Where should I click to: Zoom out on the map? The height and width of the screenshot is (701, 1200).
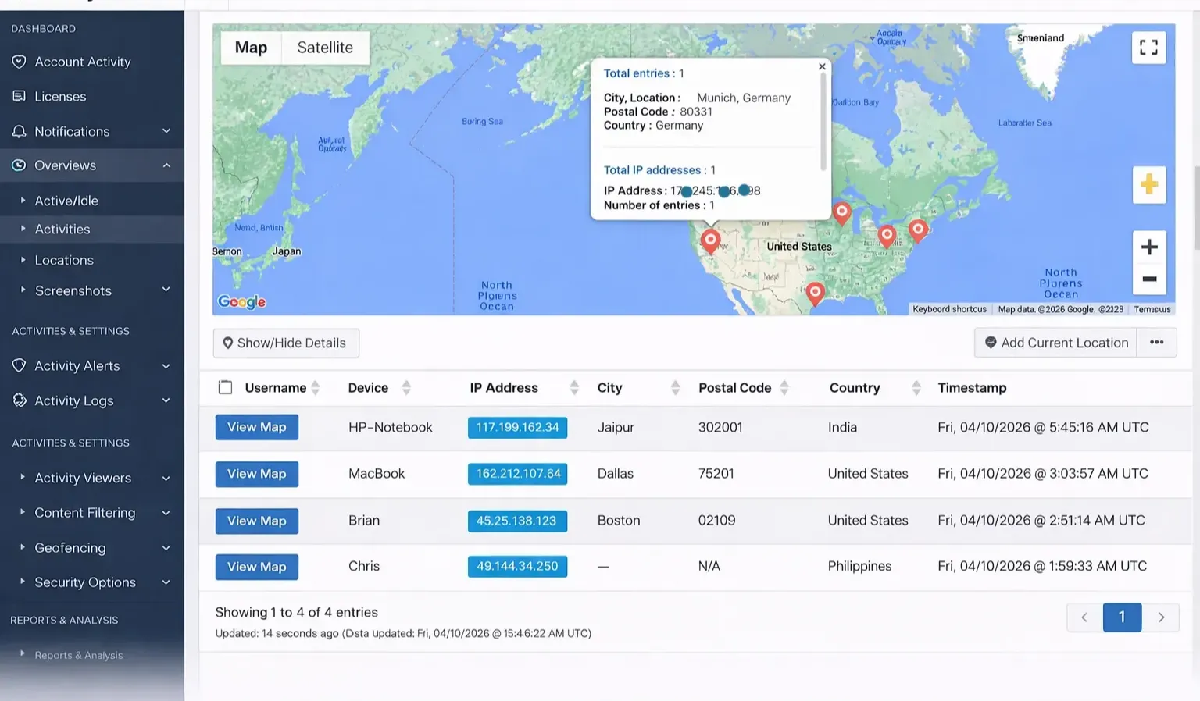pyautogui.click(x=1148, y=279)
